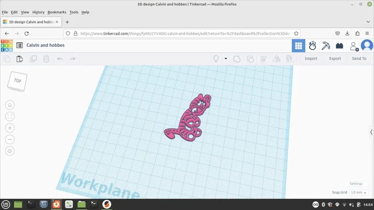Toggle the orthographic perspective view icon
Viewport: 374px width, 210px height.
[x=10, y=151]
